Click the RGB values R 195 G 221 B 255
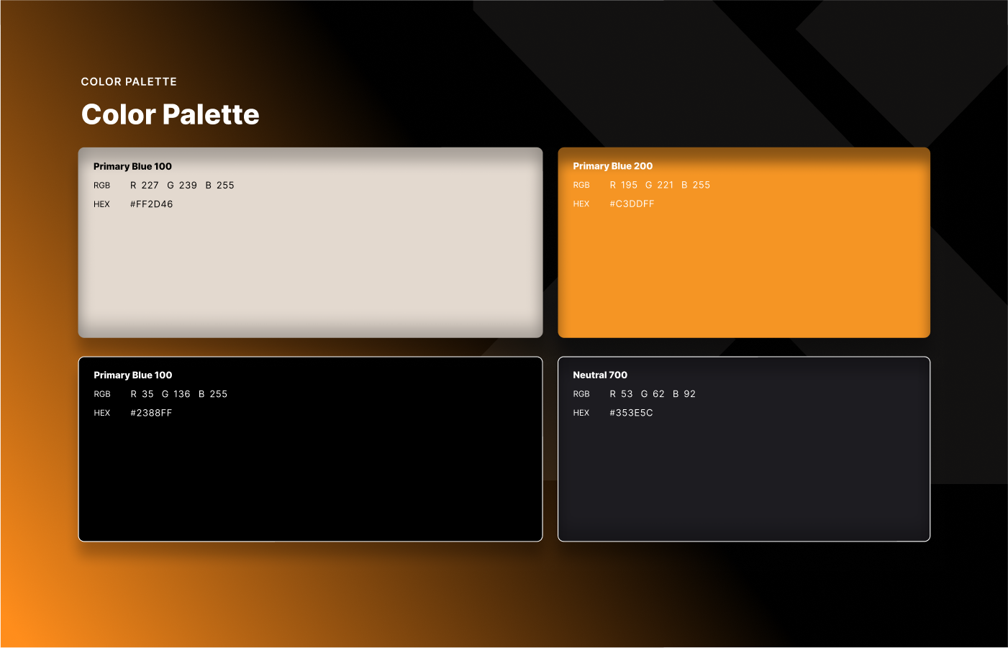Image resolution: width=1008 pixels, height=648 pixels. (x=660, y=185)
